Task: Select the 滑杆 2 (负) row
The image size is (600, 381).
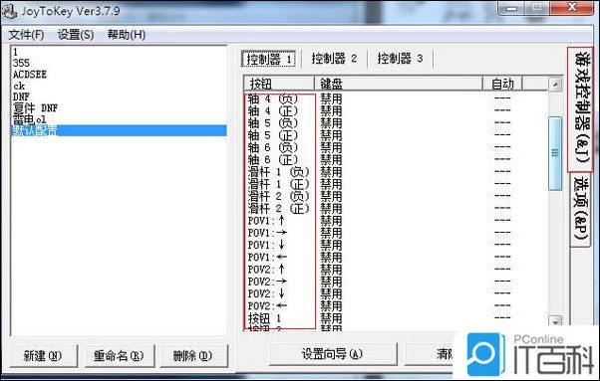Action: pos(396,197)
